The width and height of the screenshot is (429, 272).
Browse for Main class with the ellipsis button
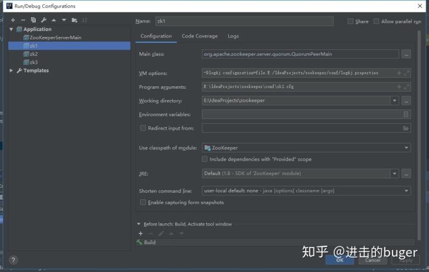pos(406,54)
